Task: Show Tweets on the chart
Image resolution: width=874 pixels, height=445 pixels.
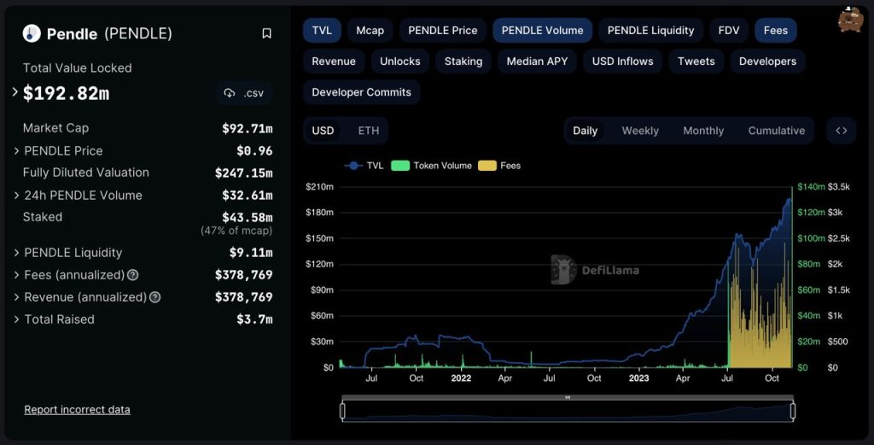Action: point(696,61)
